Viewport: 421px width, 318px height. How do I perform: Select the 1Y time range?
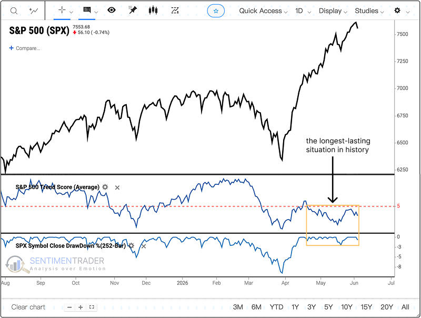(295, 307)
